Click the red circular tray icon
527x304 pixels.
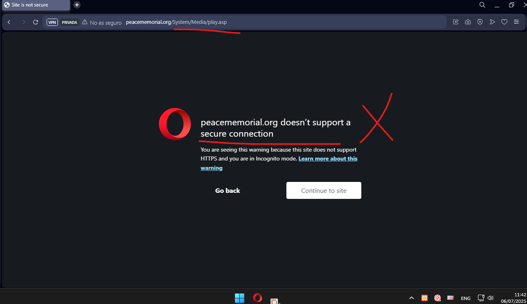pos(437,298)
